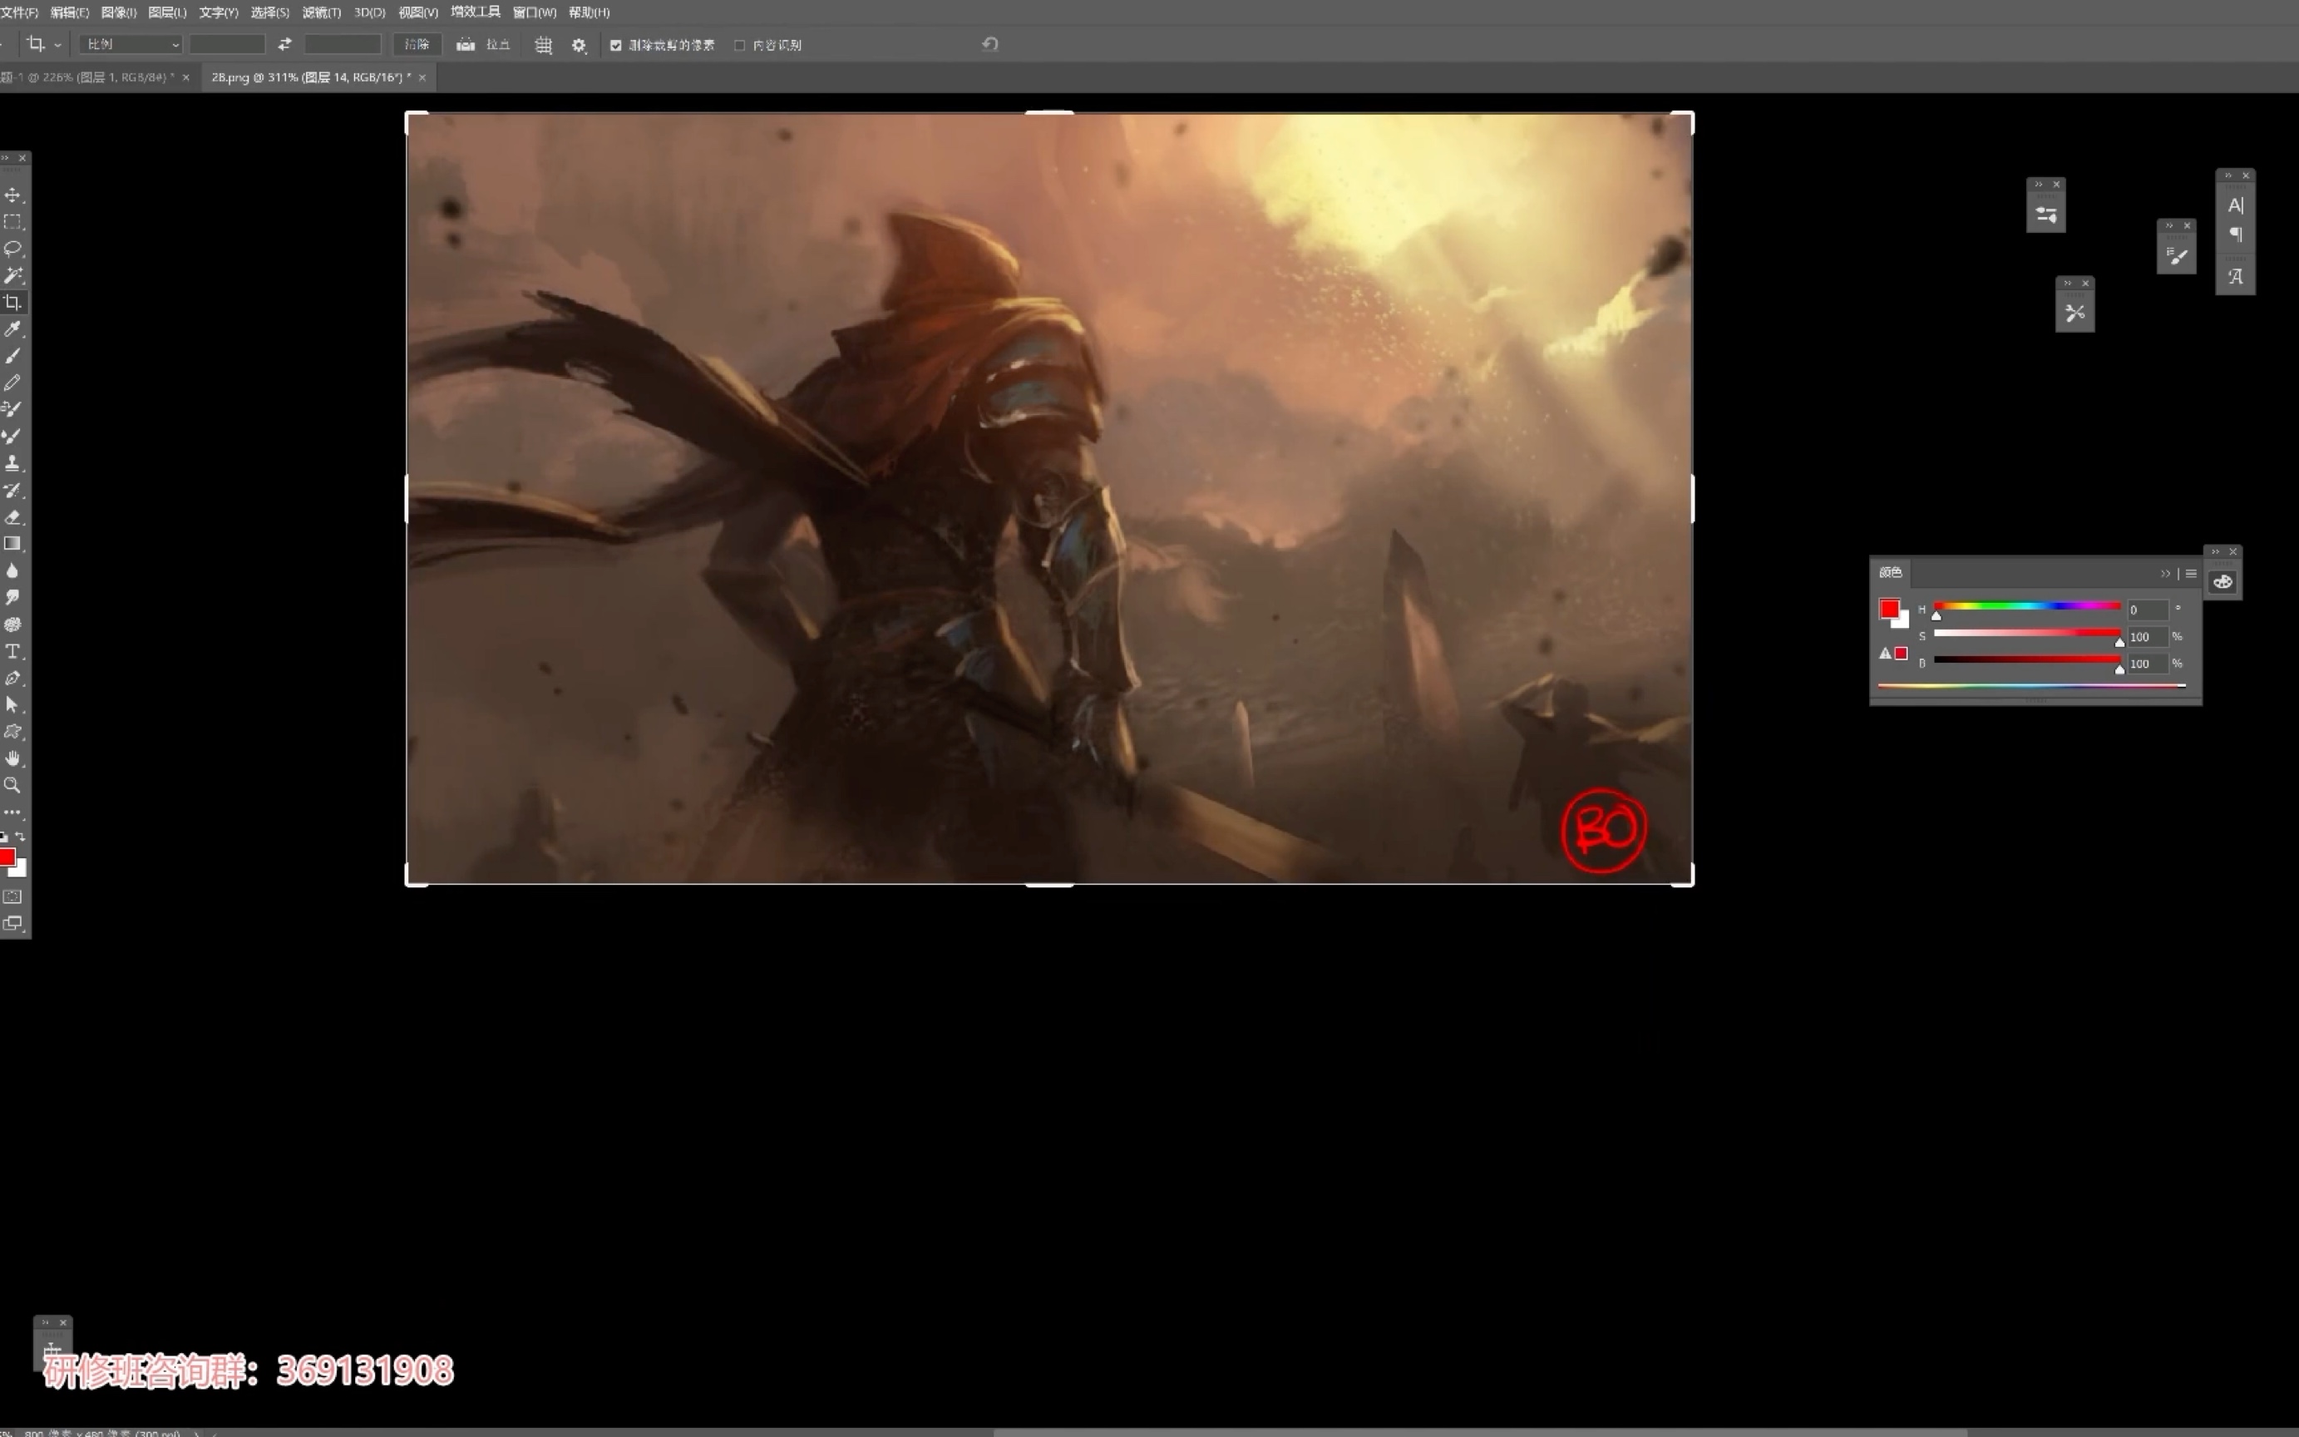The width and height of the screenshot is (2299, 1437).
Task: Select the Hand tool
Action: (x=12, y=758)
